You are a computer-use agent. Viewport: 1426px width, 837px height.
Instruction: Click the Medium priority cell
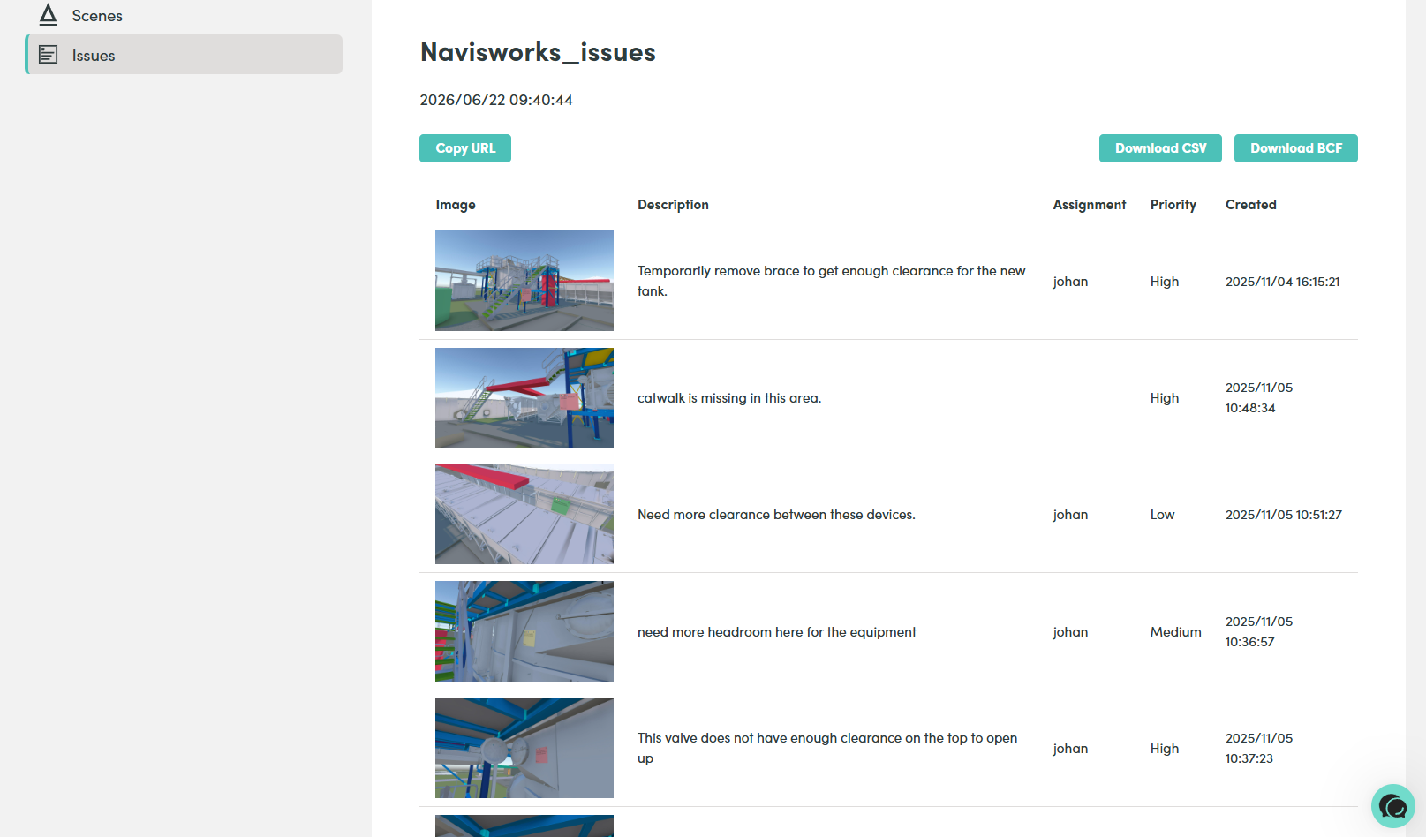coord(1175,632)
